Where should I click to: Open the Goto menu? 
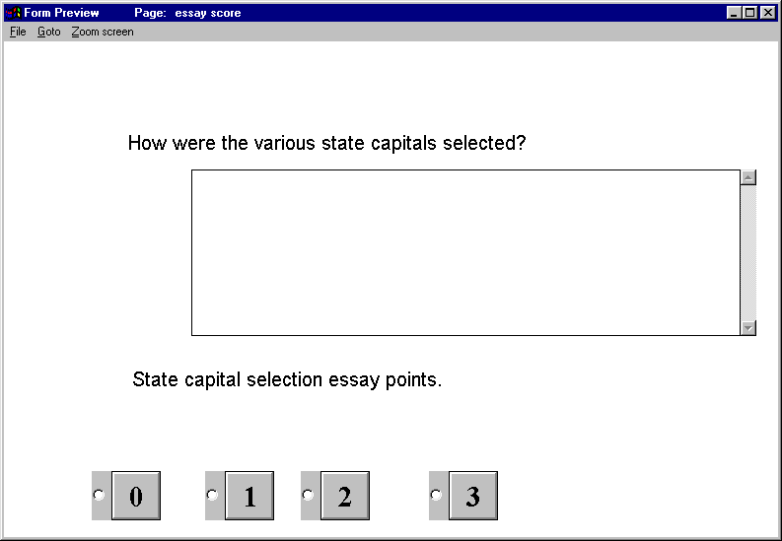click(49, 32)
